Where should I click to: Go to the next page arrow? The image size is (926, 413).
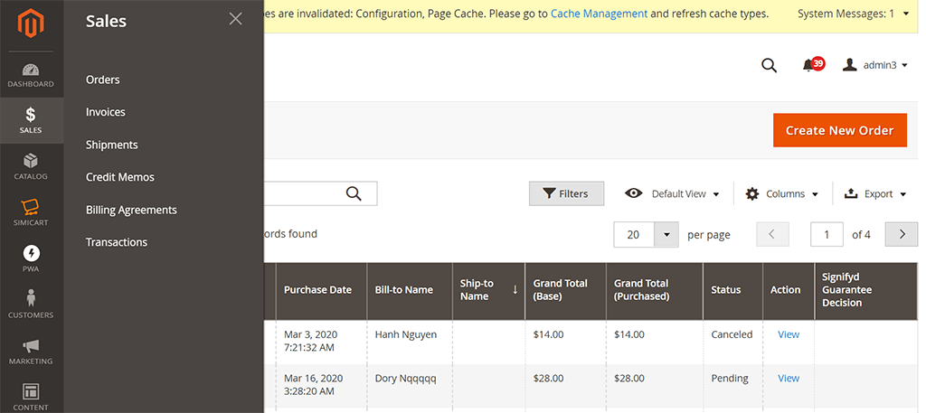[x=902, y=234]
